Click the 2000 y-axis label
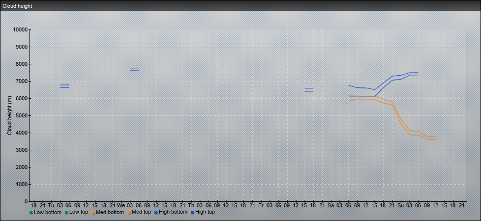 [x=22, y=167]
